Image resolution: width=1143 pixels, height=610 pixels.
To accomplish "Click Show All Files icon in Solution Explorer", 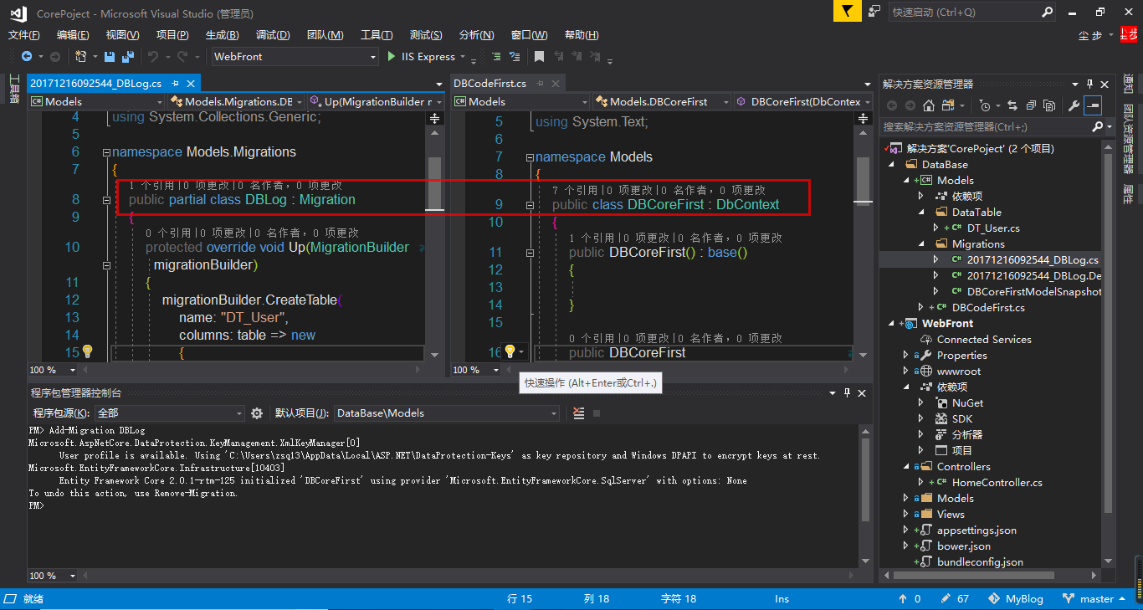I will [x=1048, y=105].
